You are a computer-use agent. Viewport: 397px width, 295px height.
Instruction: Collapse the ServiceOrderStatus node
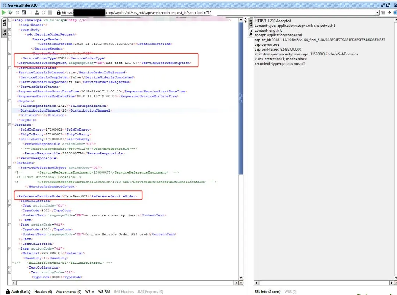pyautogui.click(x=10, y=68)
